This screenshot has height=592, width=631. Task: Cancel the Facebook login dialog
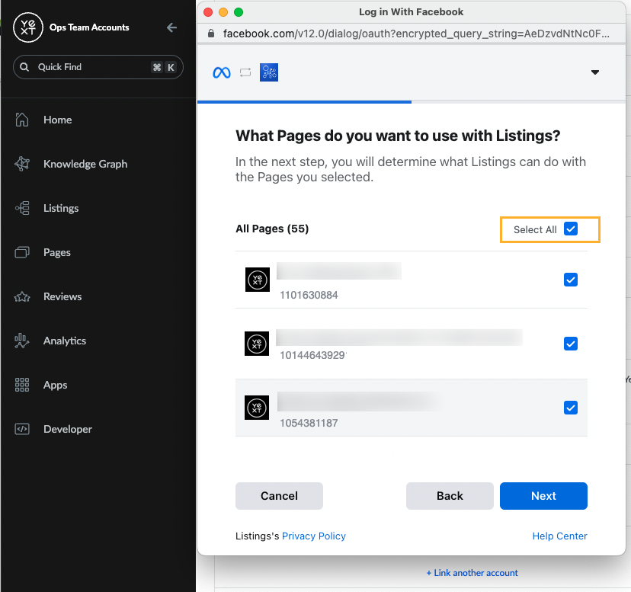(279, 495)
